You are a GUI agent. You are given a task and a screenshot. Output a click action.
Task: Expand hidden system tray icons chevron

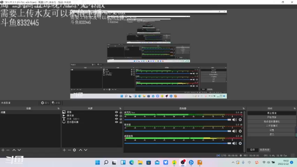233,163
